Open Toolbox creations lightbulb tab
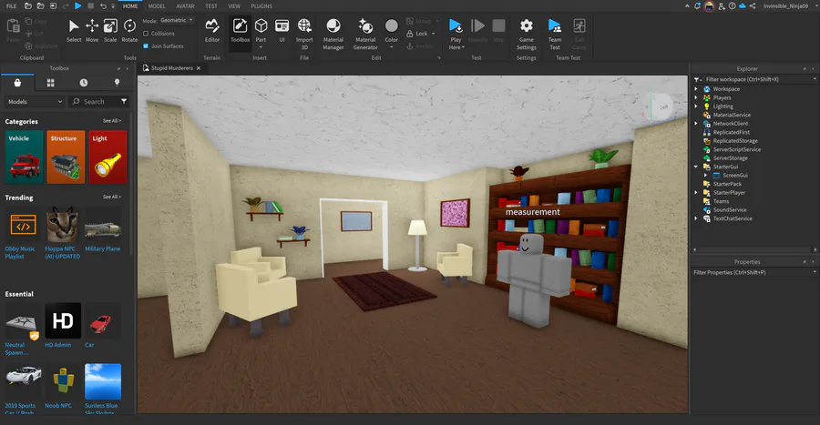This screenshot has width=820, height=425. pyautogui.click(x=118, y=83)
